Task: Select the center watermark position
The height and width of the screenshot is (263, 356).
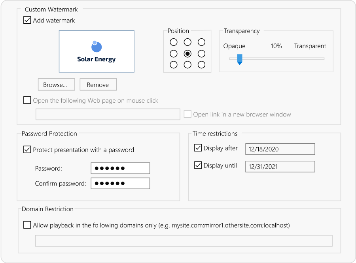Action: tap(187, 53)
